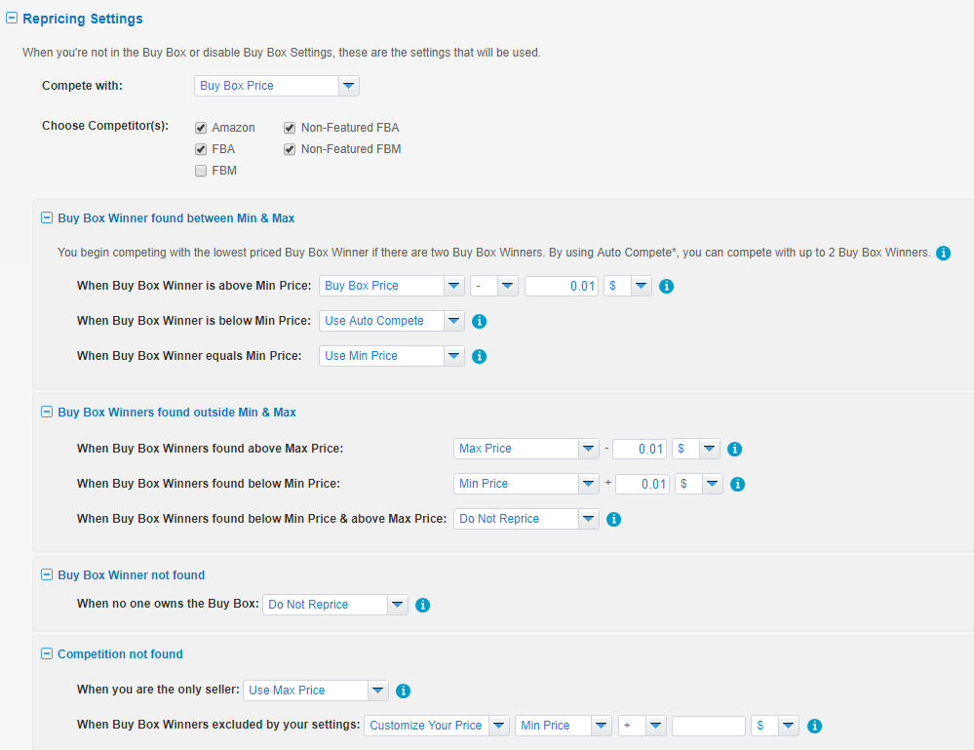Edit the 0.01 amount for above Min Price
Screen dimensions: 974x750
click(x=562, y=286)
